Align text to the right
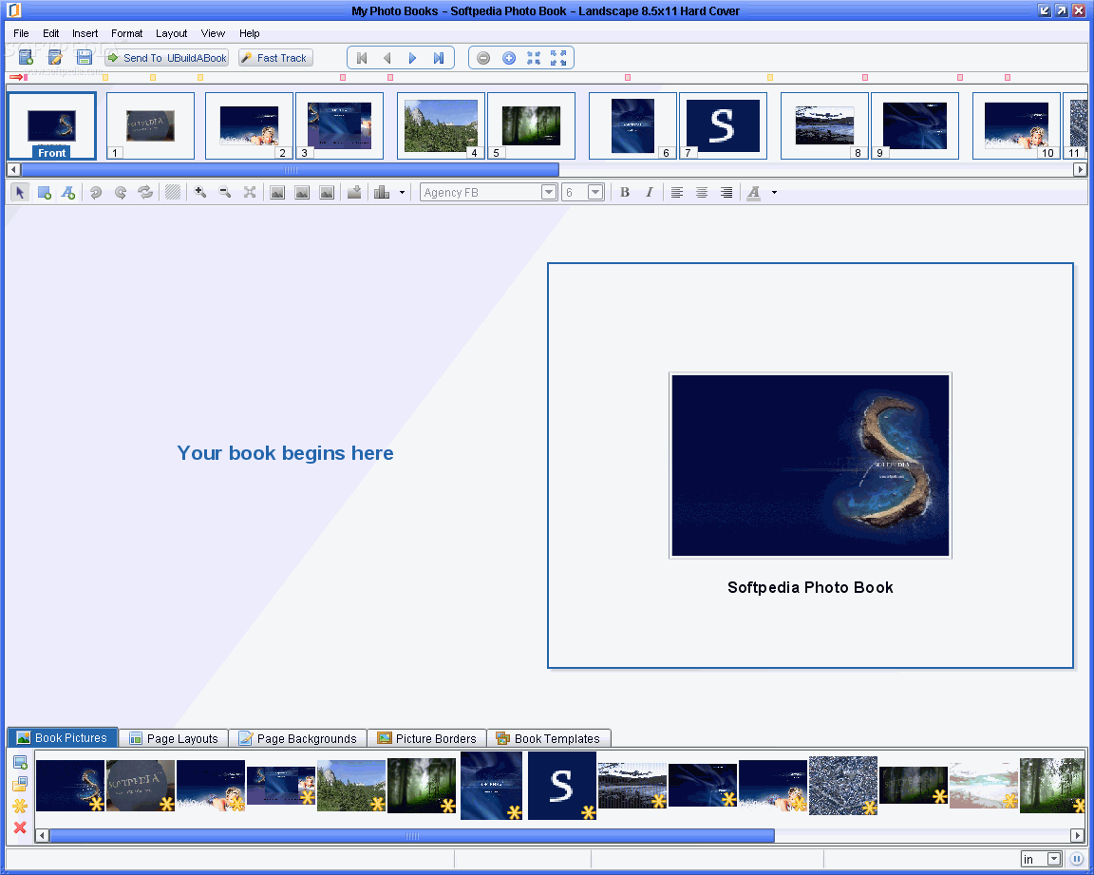This screenshot has width=1094, height=875. click(x=726, y=193)
